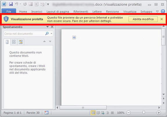Click the vertical scrollbar thumb

coord(164,37)
